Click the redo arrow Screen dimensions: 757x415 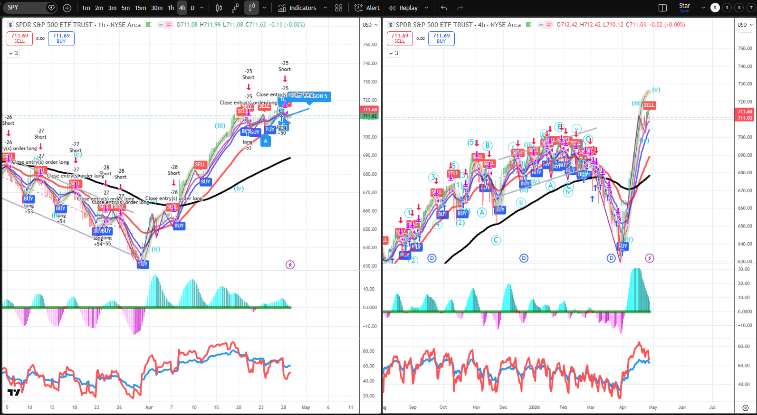[x=460, y=8]
